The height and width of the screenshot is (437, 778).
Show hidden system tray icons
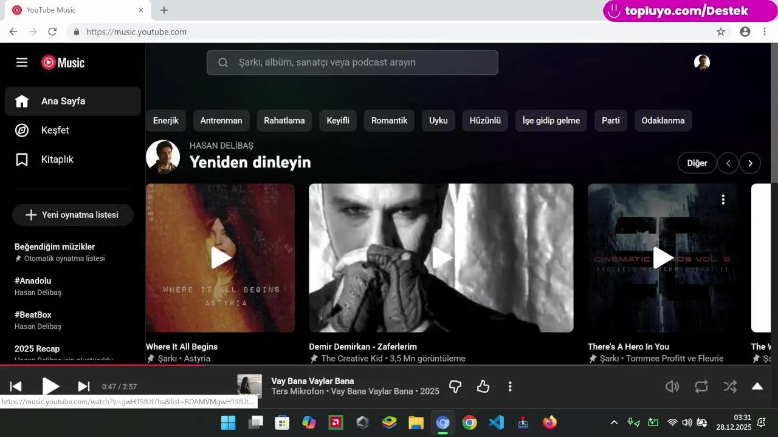(614, 422)
